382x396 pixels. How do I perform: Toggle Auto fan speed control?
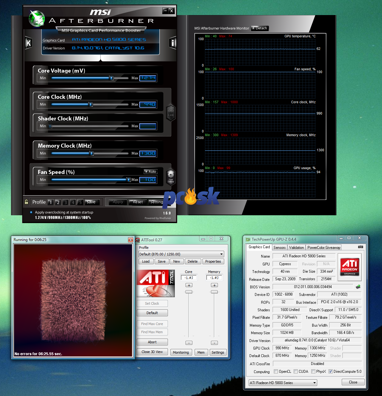pyautogui.click(x=151, y=172)
